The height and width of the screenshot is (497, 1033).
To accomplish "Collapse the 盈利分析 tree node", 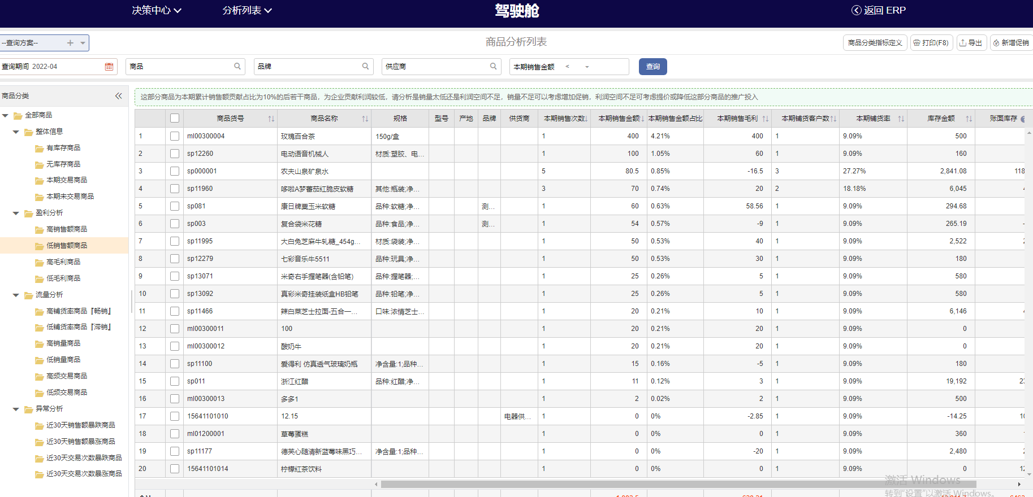I will tap(16, 213).
